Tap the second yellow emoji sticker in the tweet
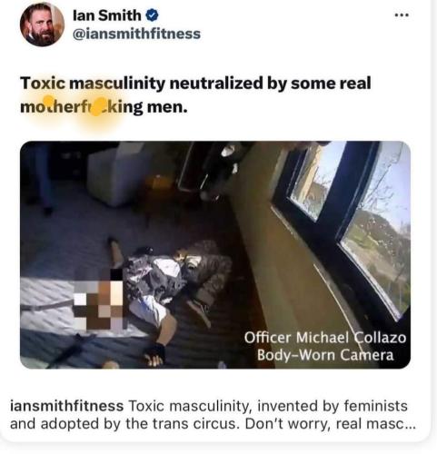Screen dimensions: 437x454 pyautogui.click(x=96, y=108)
